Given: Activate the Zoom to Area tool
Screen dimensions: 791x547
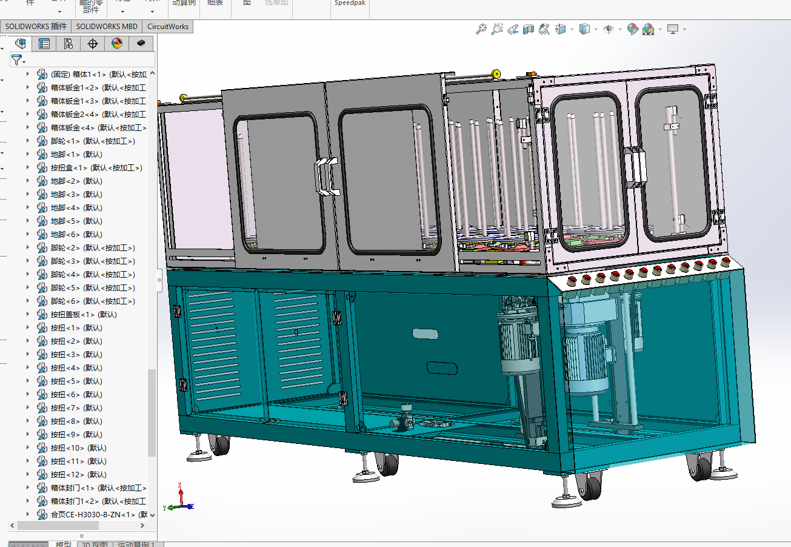Looking at the screenshot, I should pos(497,29).
